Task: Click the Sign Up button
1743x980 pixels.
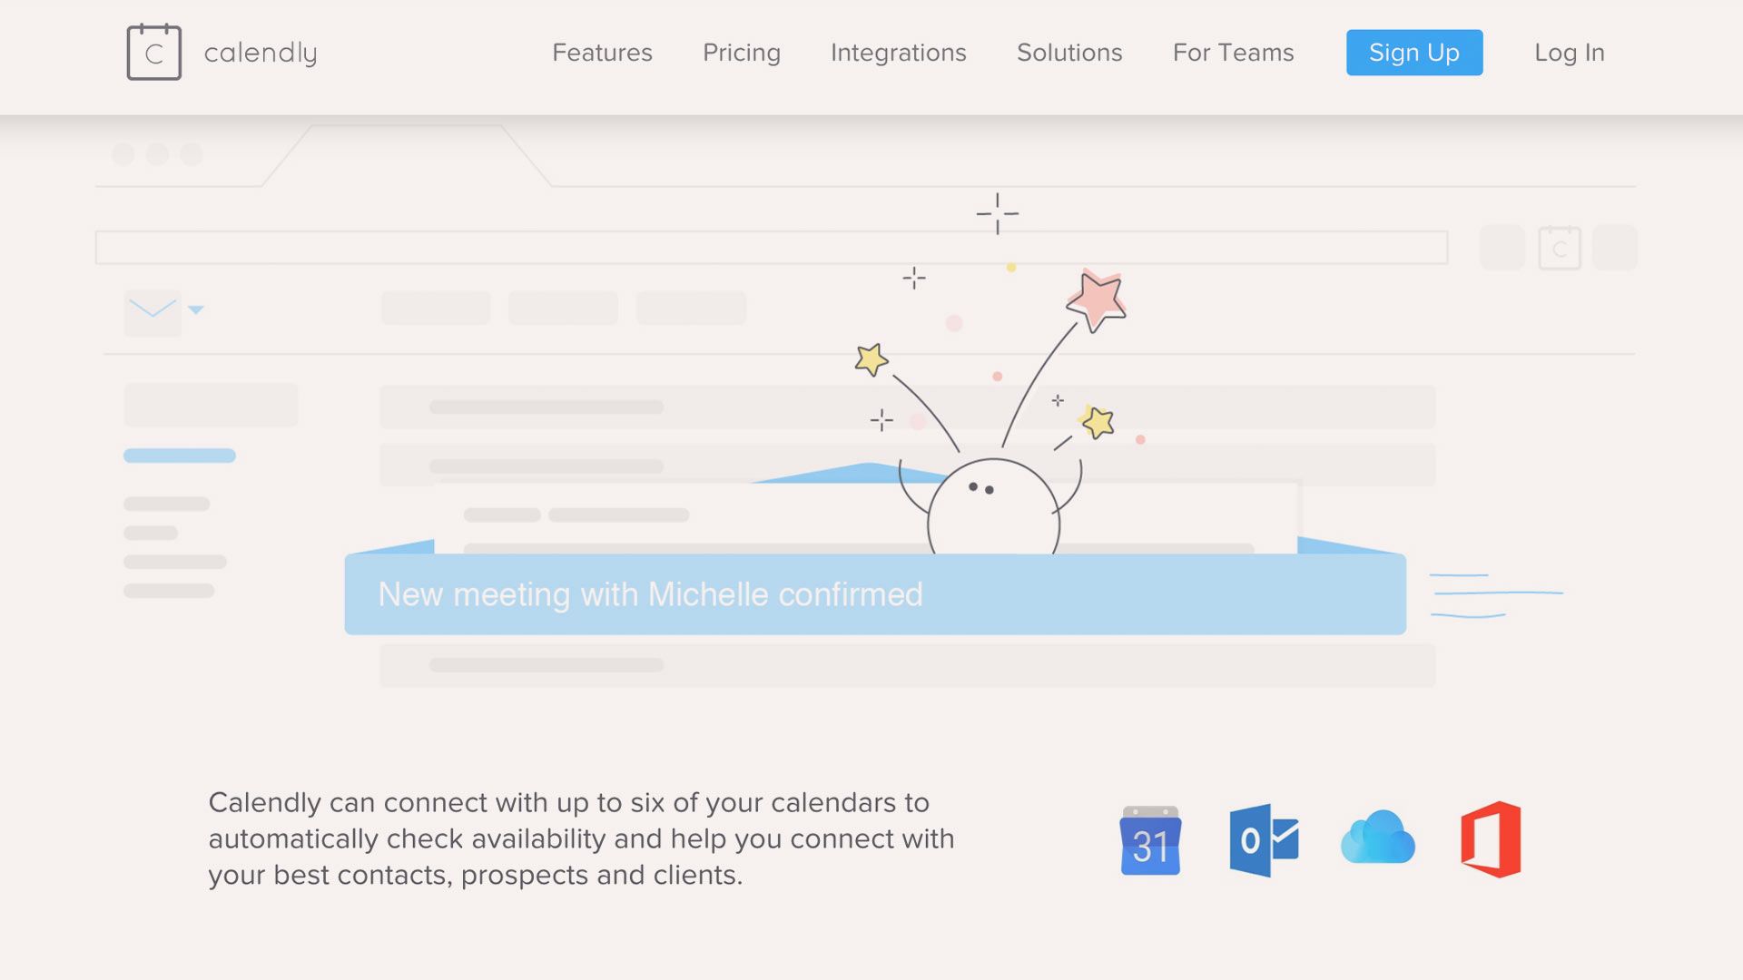Action: point(1413,53)
